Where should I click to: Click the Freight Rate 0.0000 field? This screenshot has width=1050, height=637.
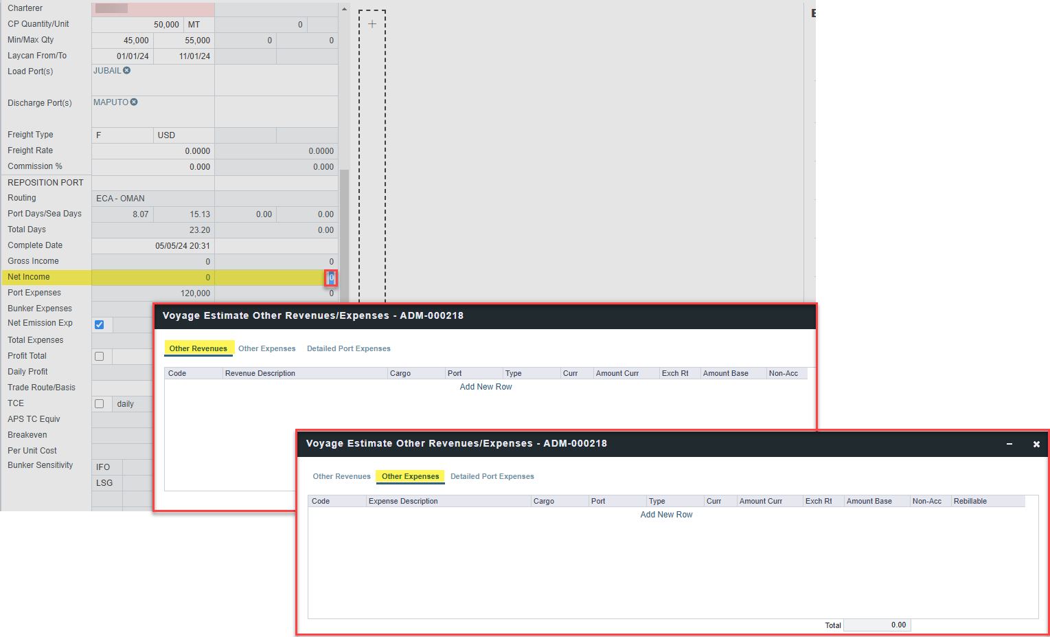(x=153, y=151)
